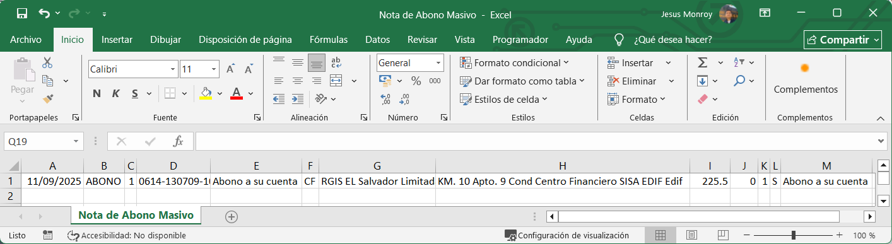892x244 pixels.
Task: Apply thousands separator style
Action: [435, 81]
